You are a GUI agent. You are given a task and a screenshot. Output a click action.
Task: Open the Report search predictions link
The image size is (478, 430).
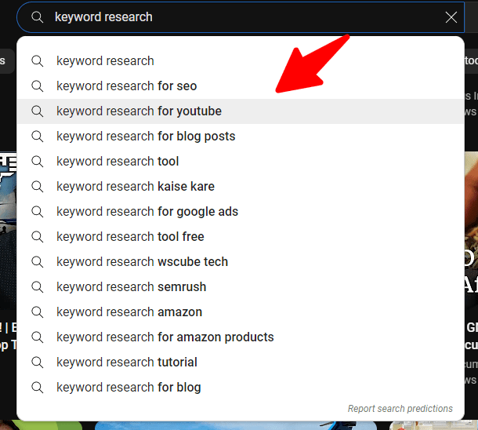click(400, 409)
